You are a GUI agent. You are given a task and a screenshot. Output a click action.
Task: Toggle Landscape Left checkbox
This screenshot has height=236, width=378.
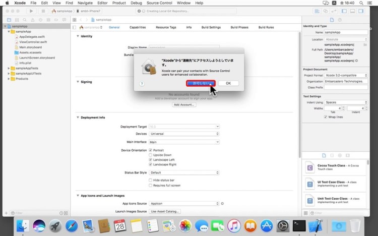(x=150, y=160)
